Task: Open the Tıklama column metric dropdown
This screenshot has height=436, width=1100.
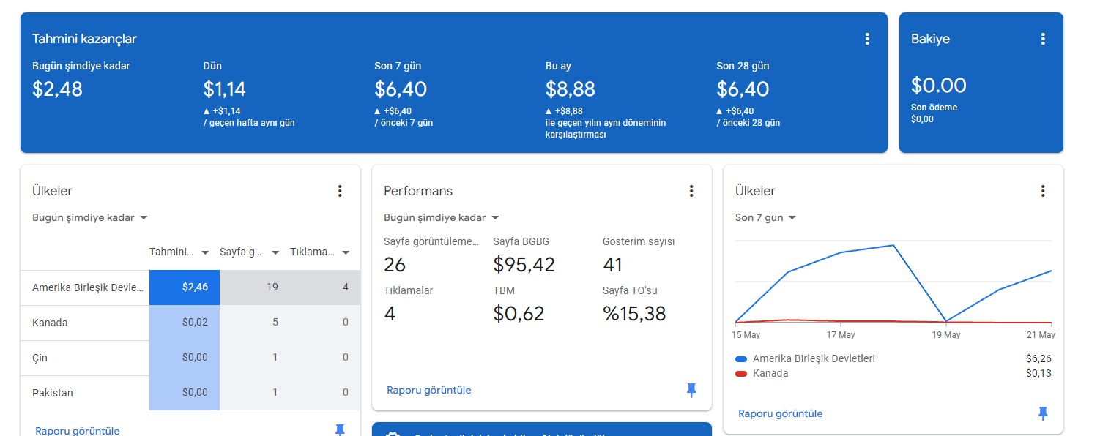Action: (x=320, y=252)
